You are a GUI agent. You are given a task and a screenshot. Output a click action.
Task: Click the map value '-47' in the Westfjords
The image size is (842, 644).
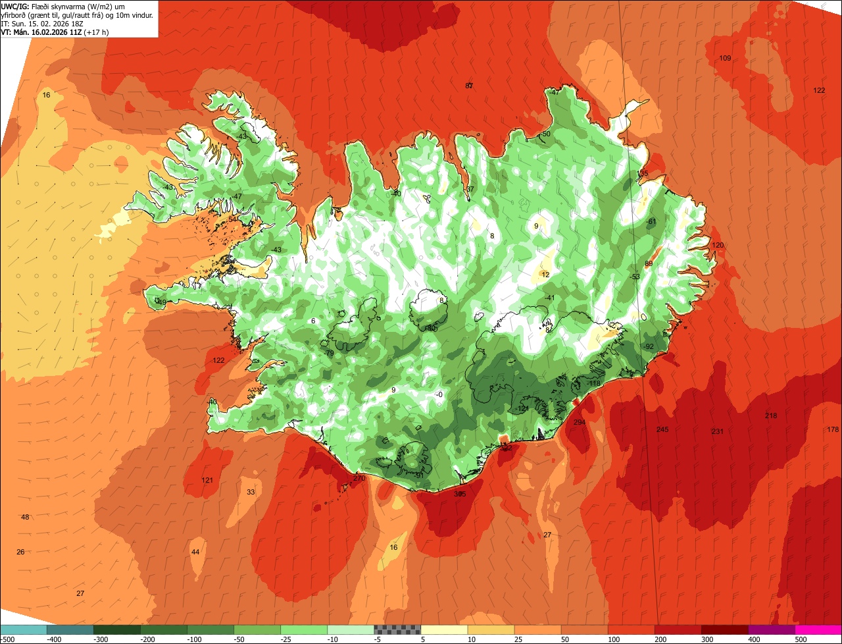point(237,197)
